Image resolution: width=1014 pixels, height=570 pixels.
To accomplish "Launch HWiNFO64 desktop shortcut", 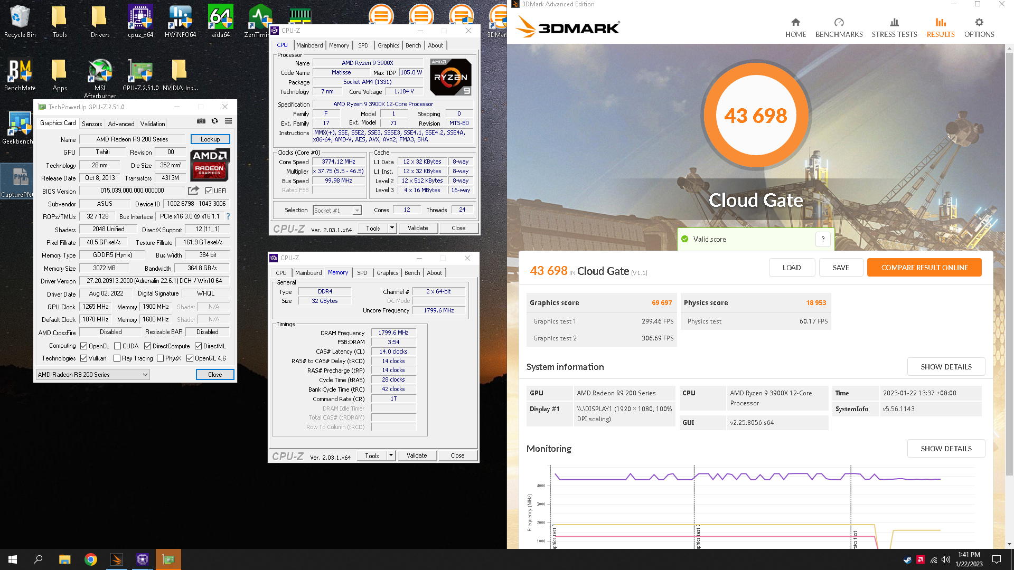I will click(x=180, y=21).
